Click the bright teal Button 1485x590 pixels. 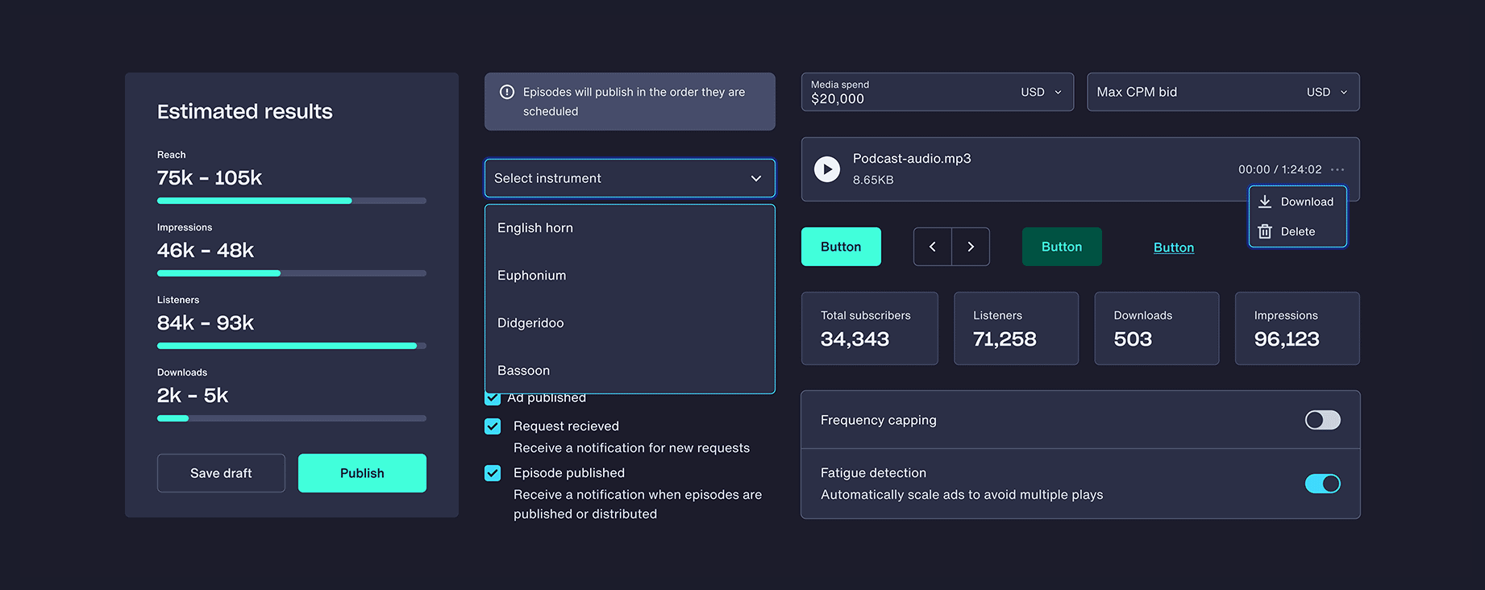841,247
